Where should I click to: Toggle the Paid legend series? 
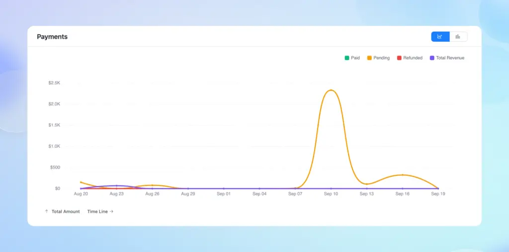[x=352, y=58]
